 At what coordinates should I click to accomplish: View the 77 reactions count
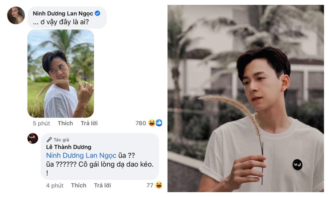coord(150,185)
